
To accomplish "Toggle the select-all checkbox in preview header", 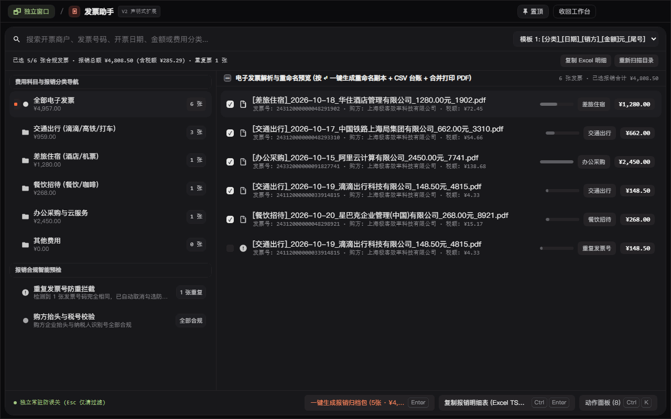I will (228, 78).
